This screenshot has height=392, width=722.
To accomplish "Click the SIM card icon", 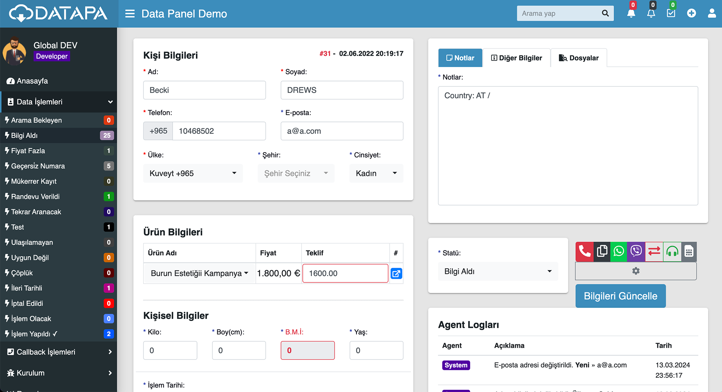I will (689, 251).
